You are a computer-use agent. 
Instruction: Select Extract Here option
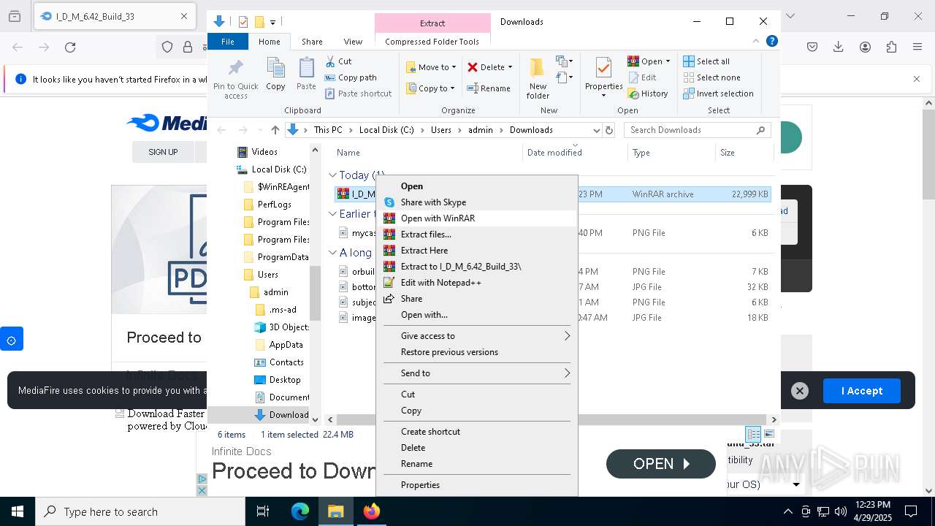pos(477,251)
